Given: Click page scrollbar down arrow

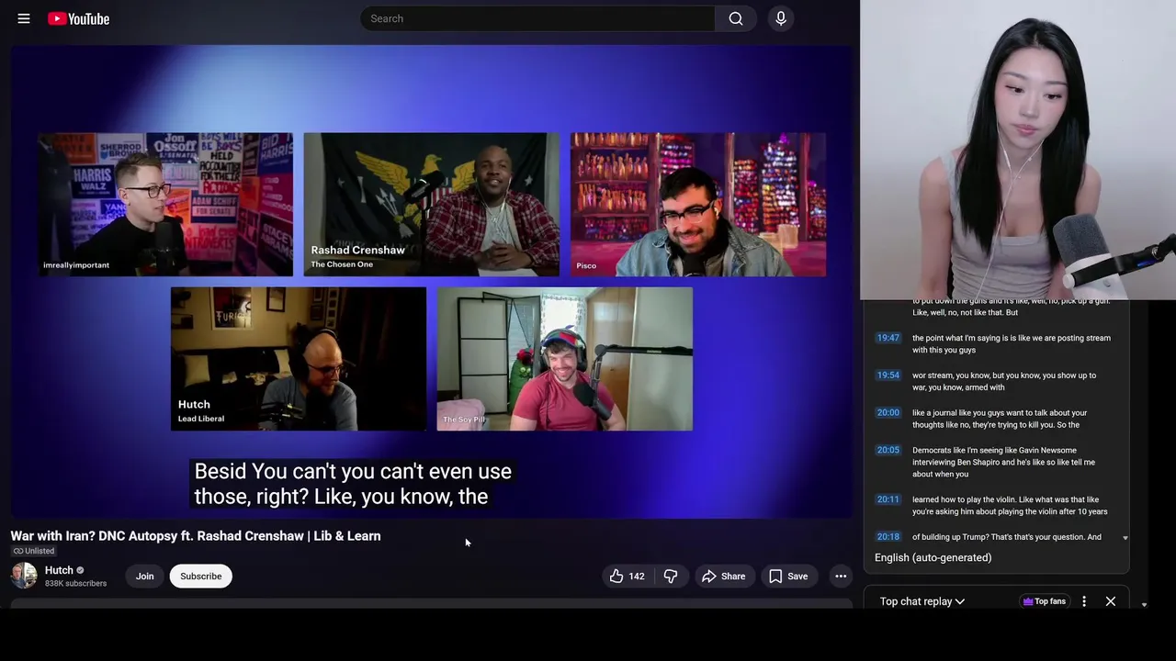Looking at the screenshot, I should pos(1144,605).
